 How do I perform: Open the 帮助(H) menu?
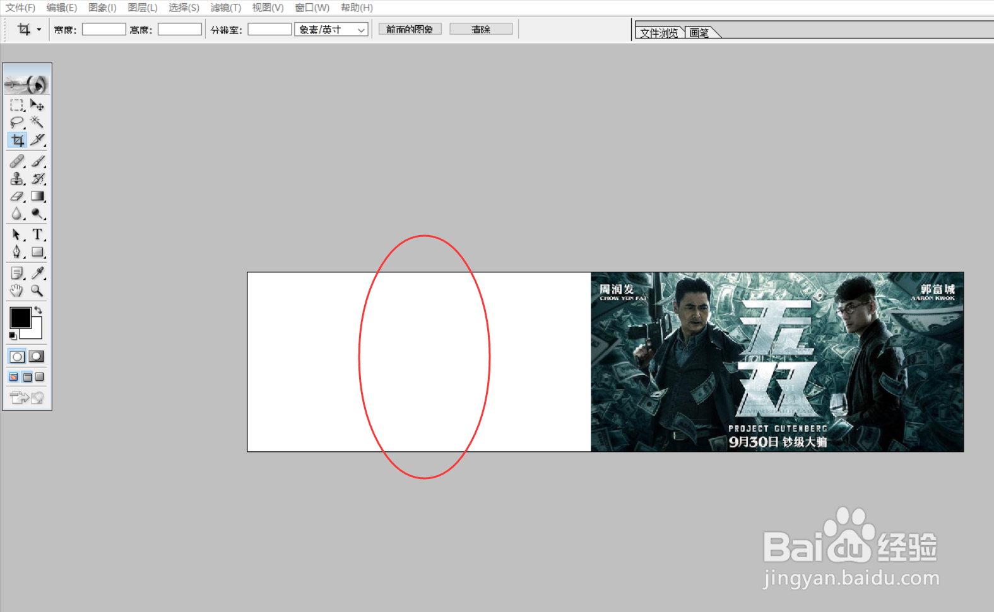(x=357, y=8)
